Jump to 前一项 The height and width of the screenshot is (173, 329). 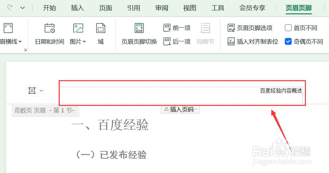(x=177, y=28)
